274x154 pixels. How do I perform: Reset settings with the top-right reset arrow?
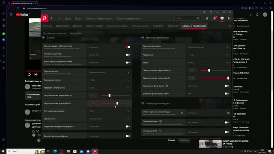click(x=229, y=26)
